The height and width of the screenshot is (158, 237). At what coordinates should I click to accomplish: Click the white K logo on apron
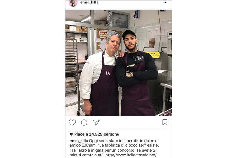pyautogui.click(x=108, y=73)
